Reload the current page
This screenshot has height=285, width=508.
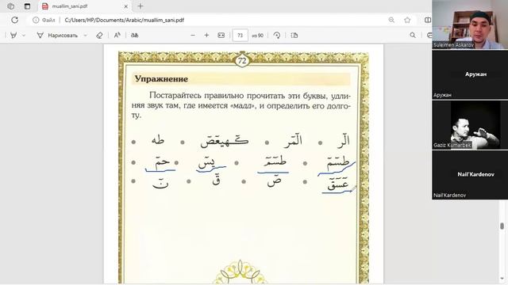[x=14, y=20]
